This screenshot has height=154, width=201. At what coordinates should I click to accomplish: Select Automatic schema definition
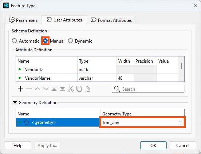pyautogui.click(x=14, y=41)
